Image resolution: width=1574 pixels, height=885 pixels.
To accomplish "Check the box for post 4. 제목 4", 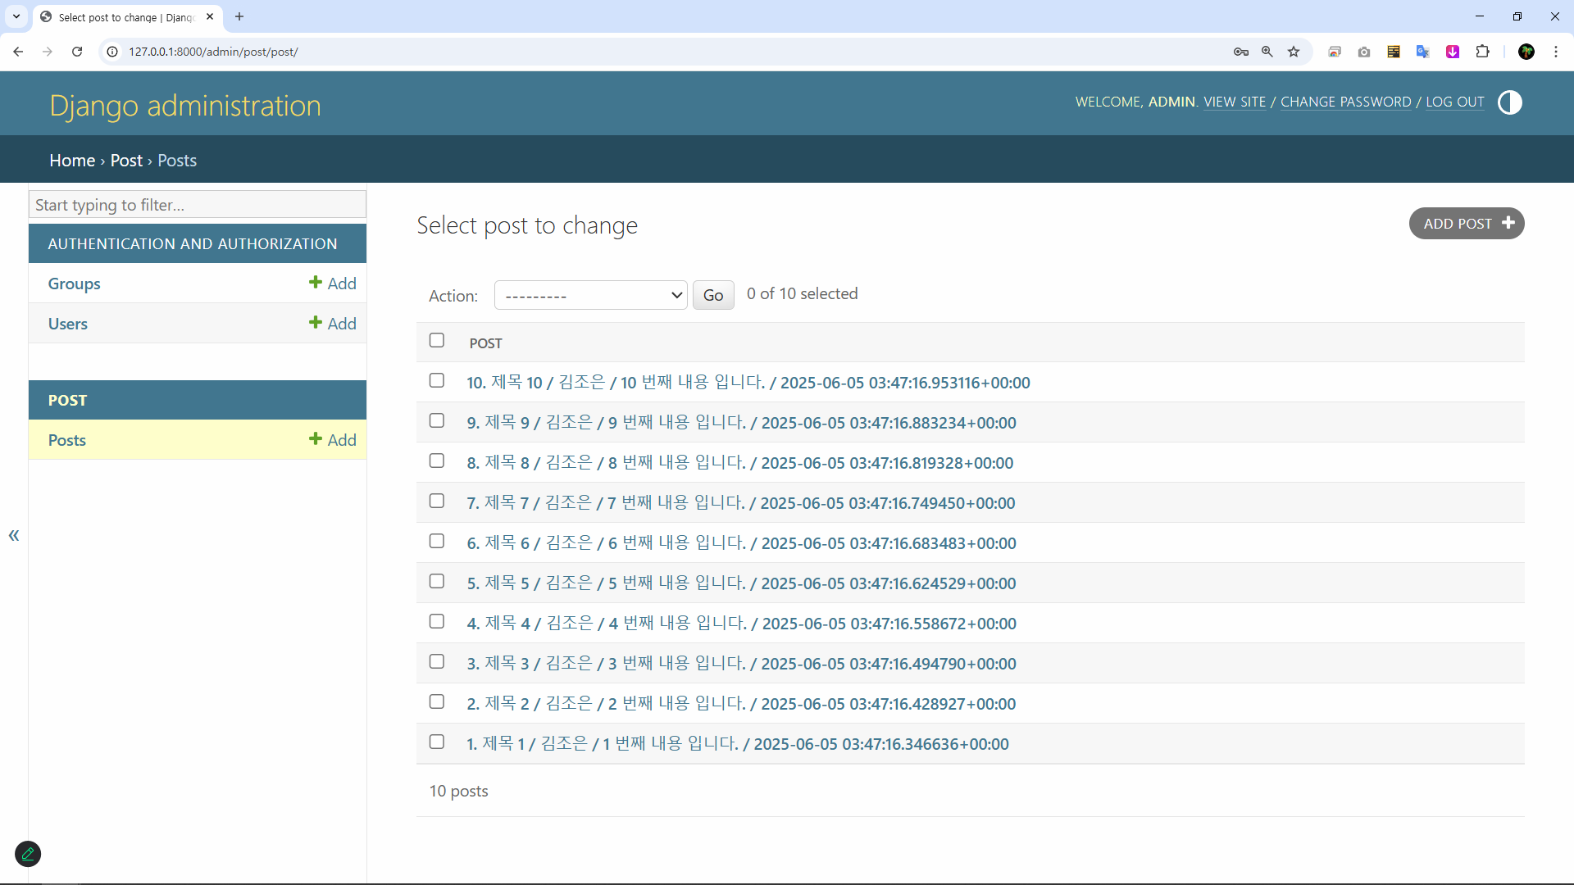I will 437,621.
